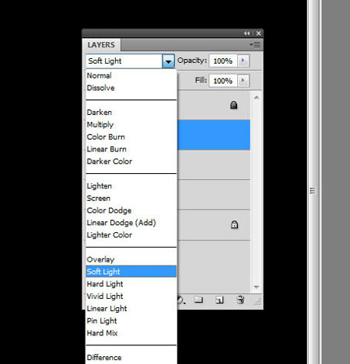350x364 pixels.
Task: Click the lock icon on lower layer
Action: tap(234, 224)
